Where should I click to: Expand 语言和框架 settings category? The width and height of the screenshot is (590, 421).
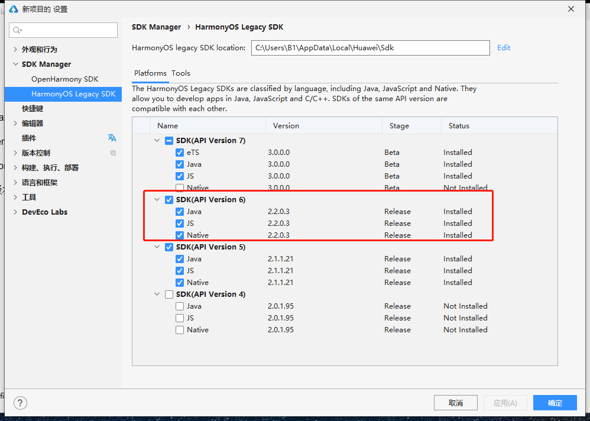click(15, 183)
